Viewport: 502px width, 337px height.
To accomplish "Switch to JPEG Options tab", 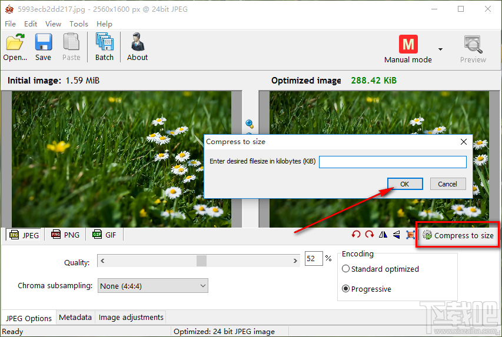I will pos(29,318).
